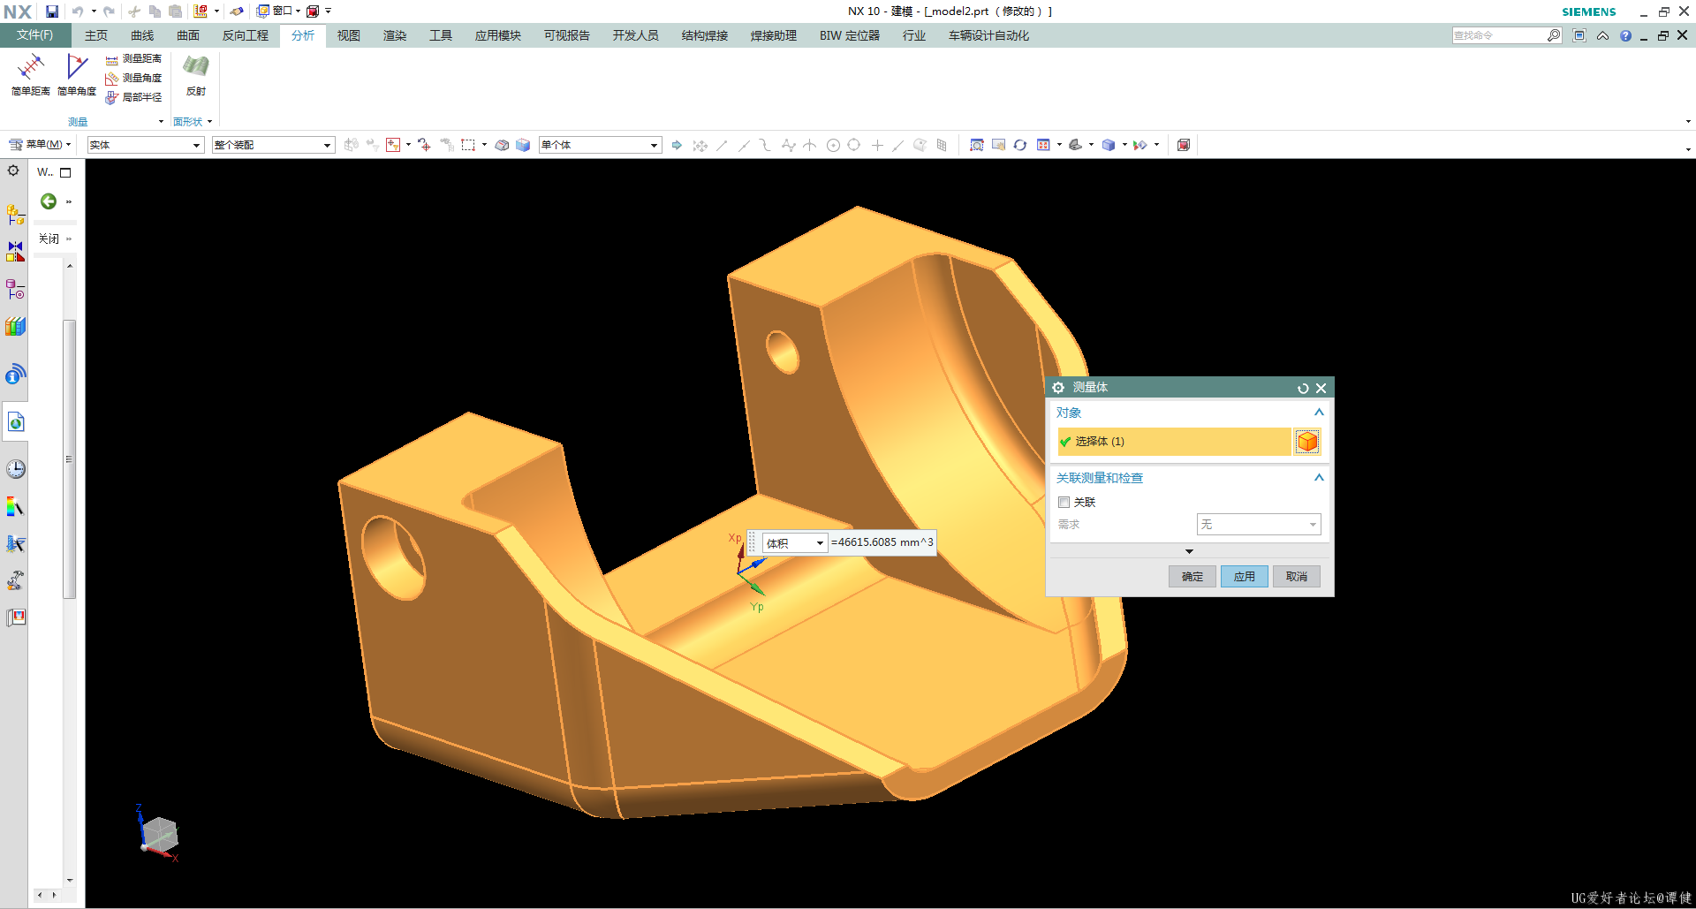1696x909 pixels.
Task: Switch to the 反向工程 ribbon tab
Action: pyautogui.click(x=246, y=35)
